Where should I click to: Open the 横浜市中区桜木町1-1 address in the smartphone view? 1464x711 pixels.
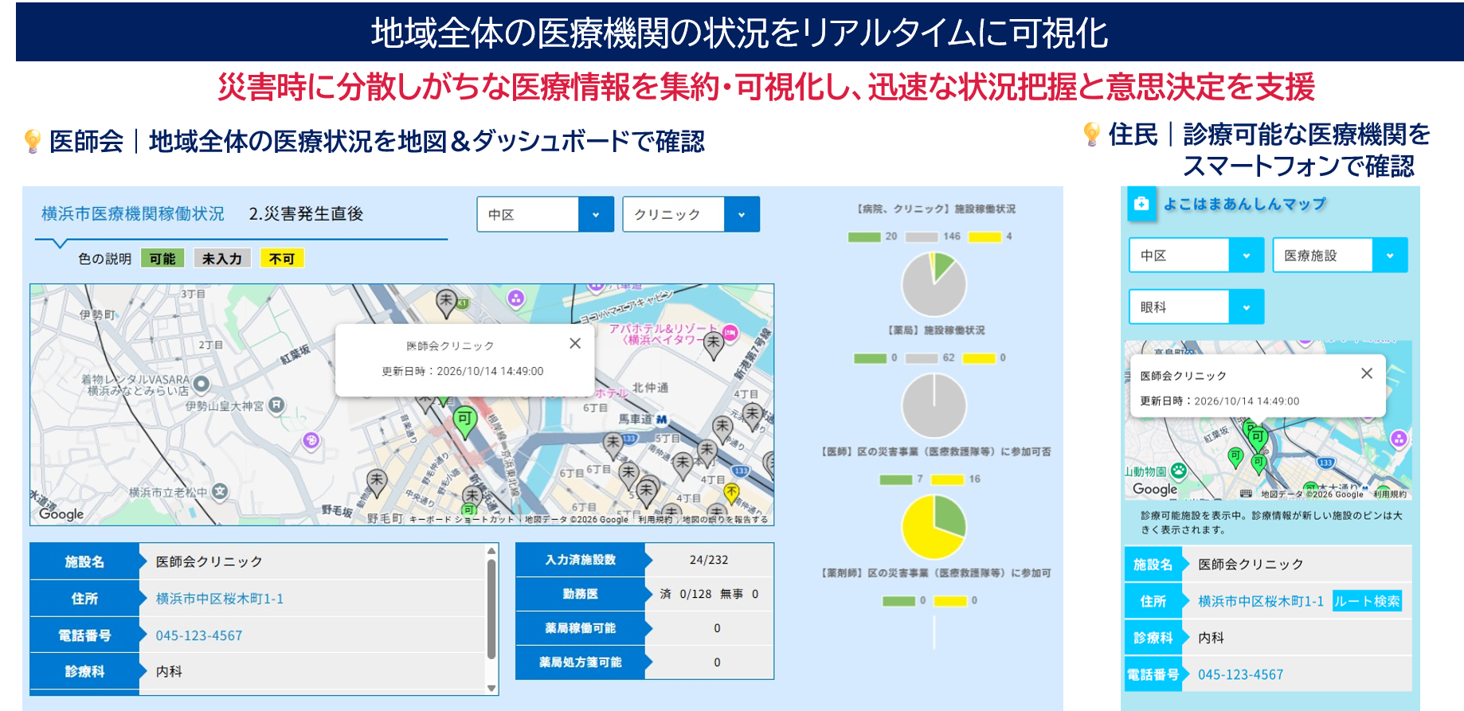(1261, 601)
